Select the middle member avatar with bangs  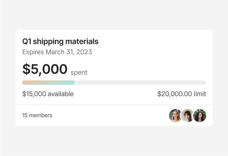pos(187,116)
